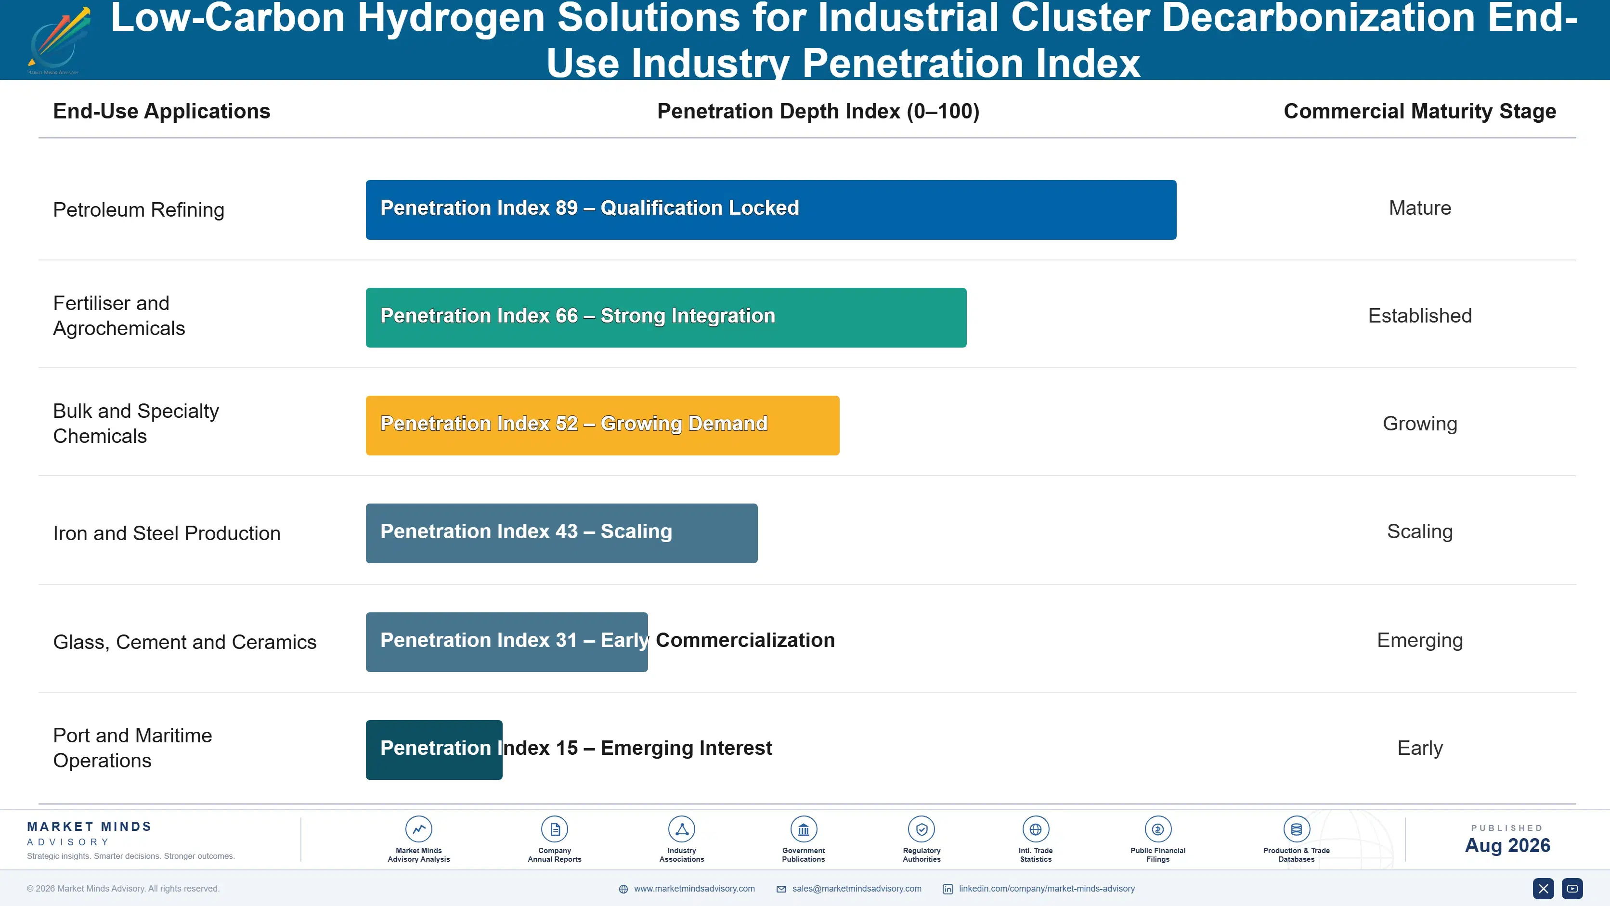Click the 'Mature' maturity stage text
Screen dimensions: 1610x906
coord(1419,208)
